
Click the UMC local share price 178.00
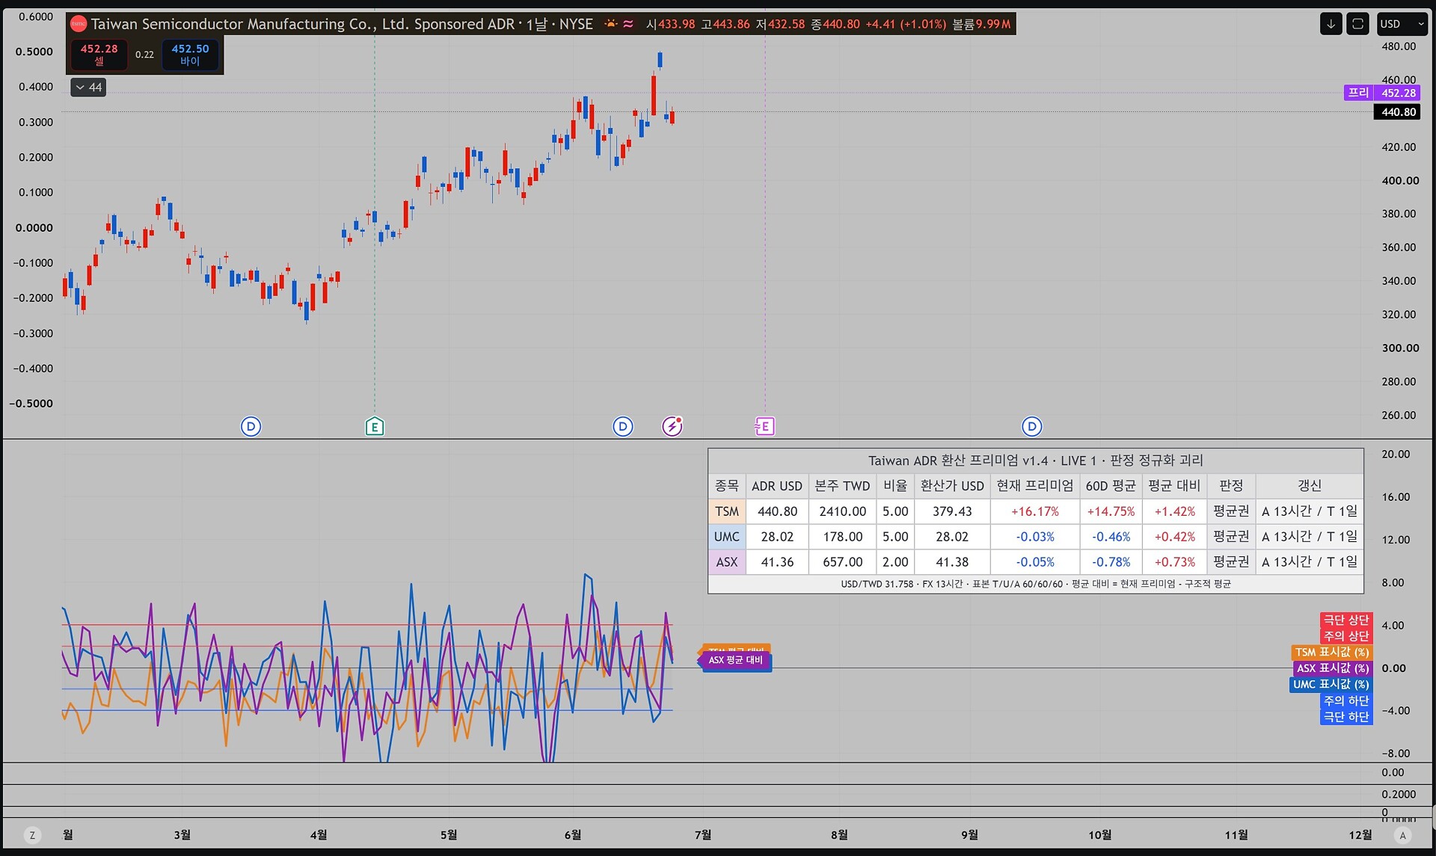click(843, 537)
